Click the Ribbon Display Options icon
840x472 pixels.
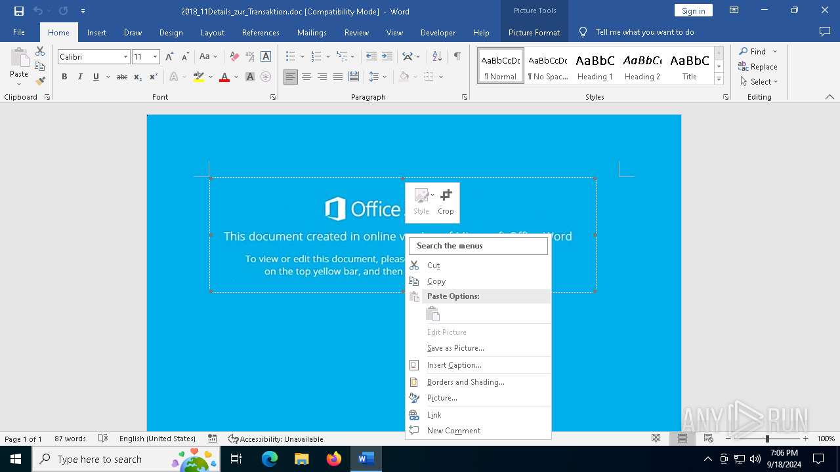click(734, 10)
